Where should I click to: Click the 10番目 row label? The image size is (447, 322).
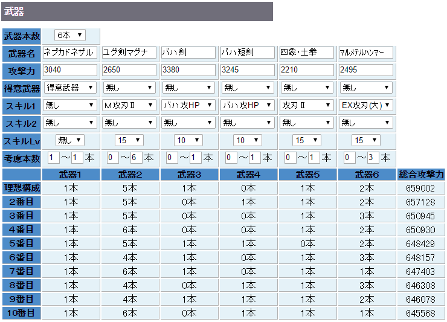[22, 313]
